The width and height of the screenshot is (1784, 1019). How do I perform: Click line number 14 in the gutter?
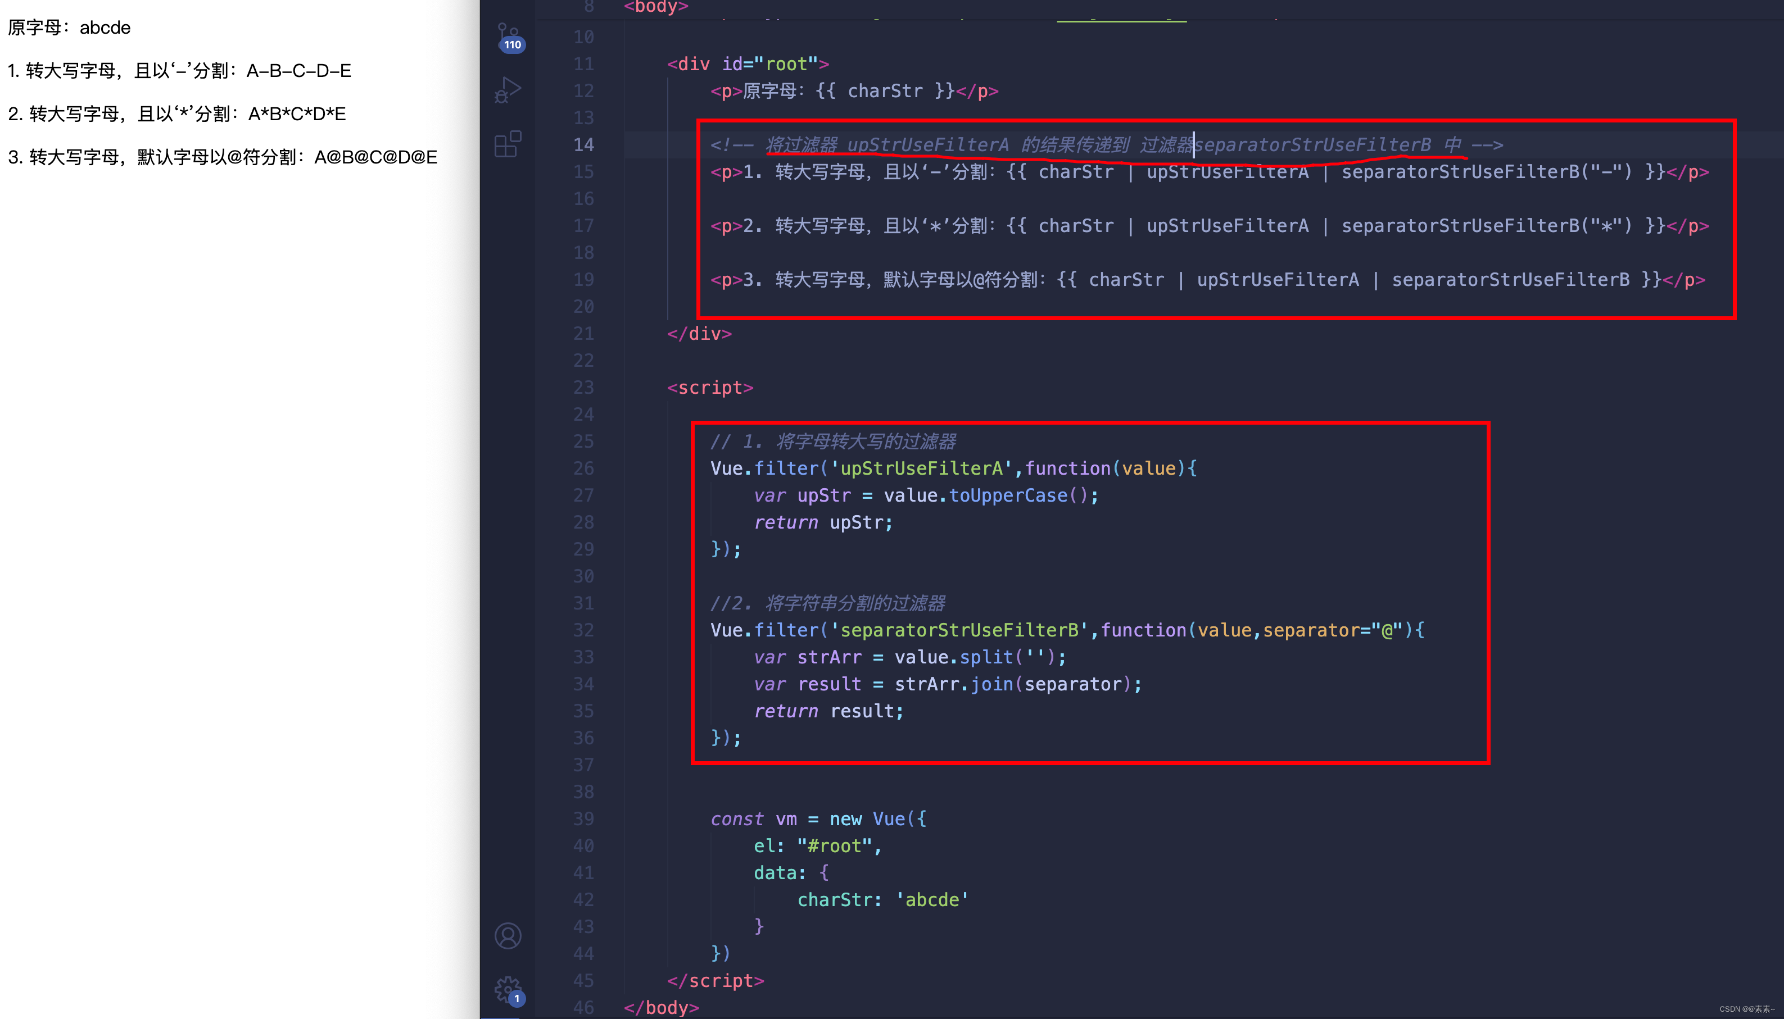[583, 145]
